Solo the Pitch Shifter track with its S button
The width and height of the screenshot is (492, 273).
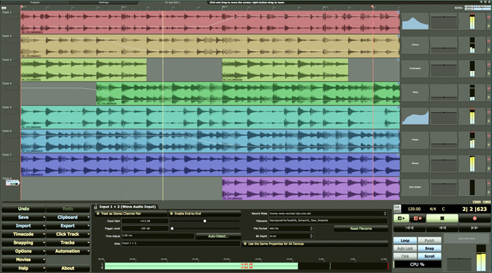tap(489, 192)
